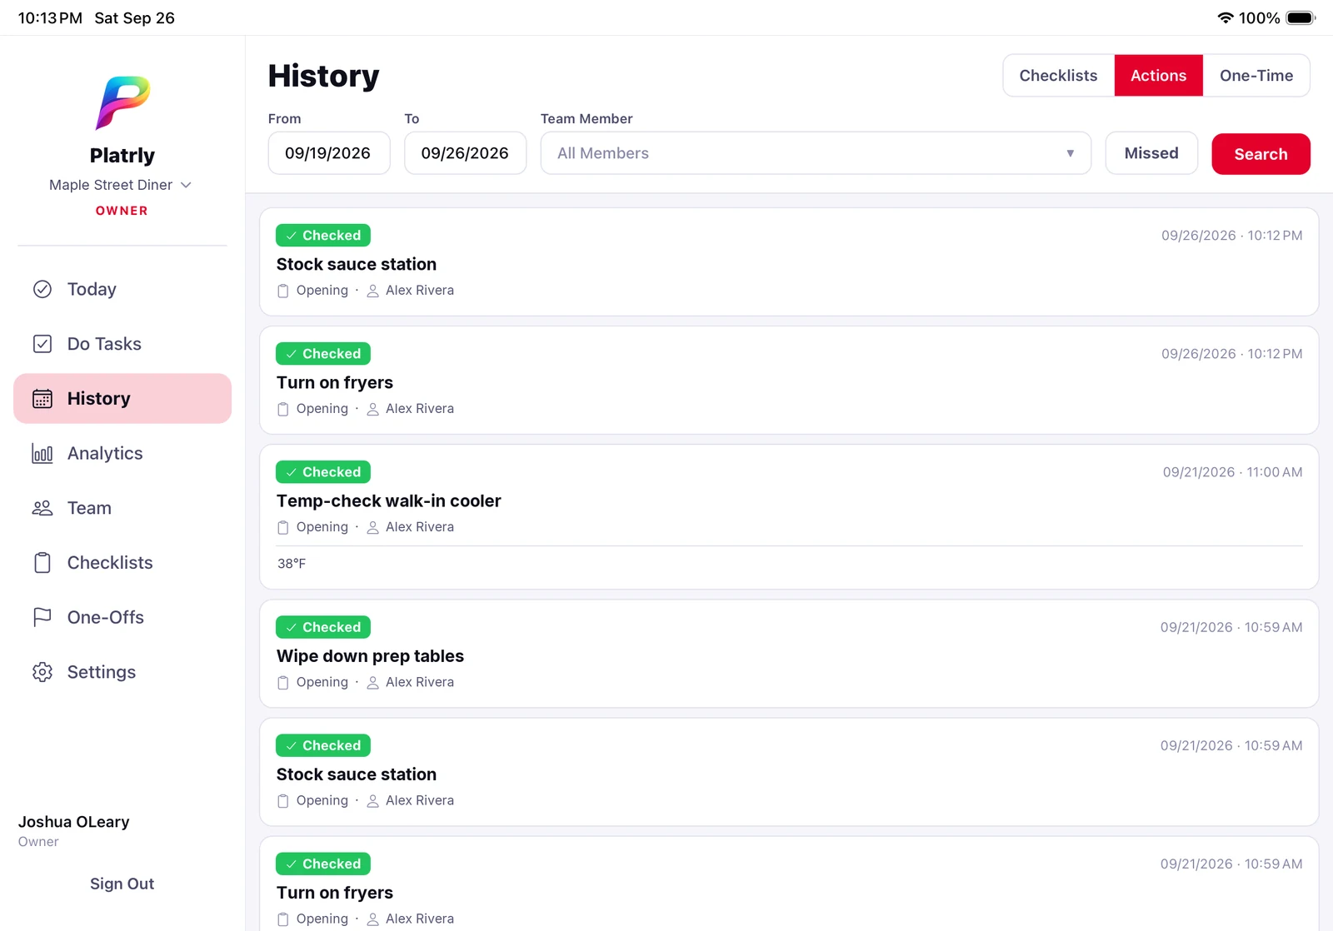Click the Stock sauce station title from 10:59 AM
The width and height of the screenshot is (1333, 931).
point(357,774)
